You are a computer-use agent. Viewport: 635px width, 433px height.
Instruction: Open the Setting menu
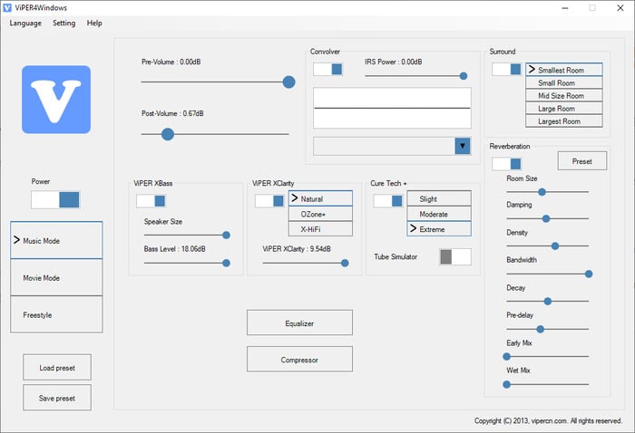click(64, 23)
